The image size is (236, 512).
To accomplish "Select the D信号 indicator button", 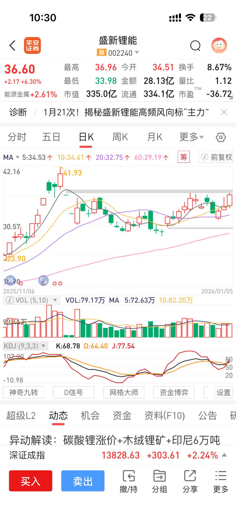I will (x=73, y=392).
